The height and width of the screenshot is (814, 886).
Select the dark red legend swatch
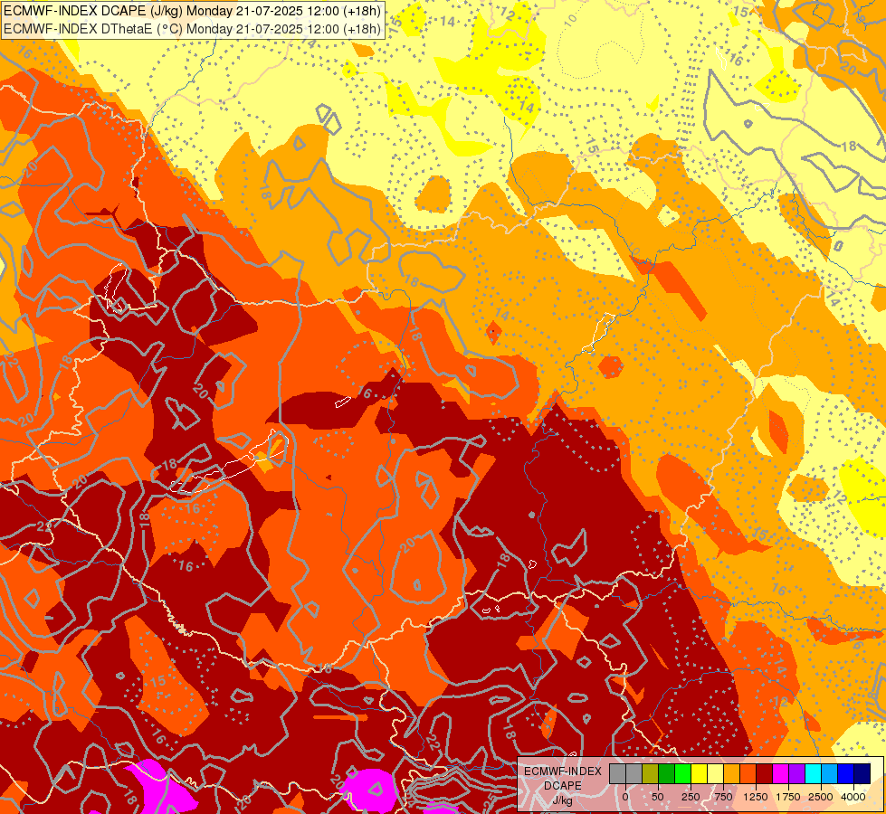pos(765,774)
